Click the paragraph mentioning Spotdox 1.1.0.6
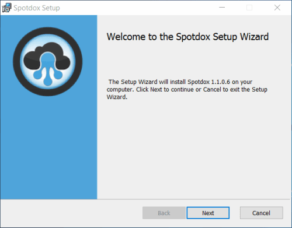This screenshot has width=292, height=228. [x=187, y=89]
